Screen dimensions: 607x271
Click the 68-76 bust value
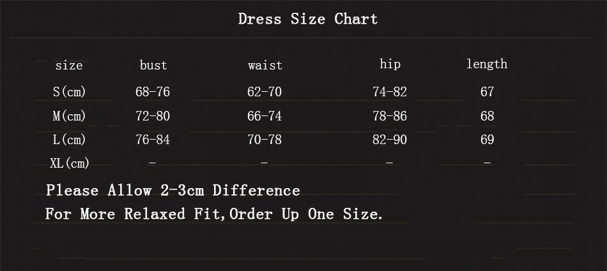[x=153, y=92]
